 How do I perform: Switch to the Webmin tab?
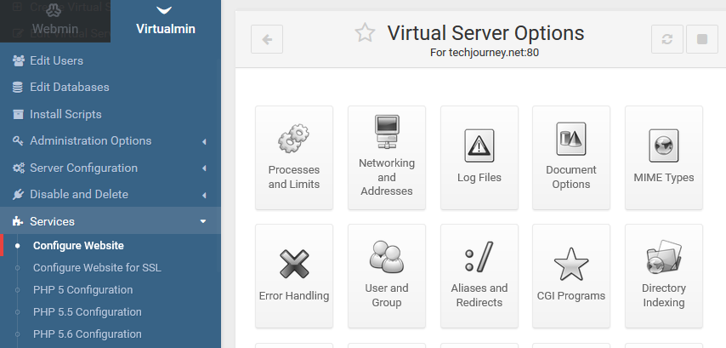click(55, 21)
